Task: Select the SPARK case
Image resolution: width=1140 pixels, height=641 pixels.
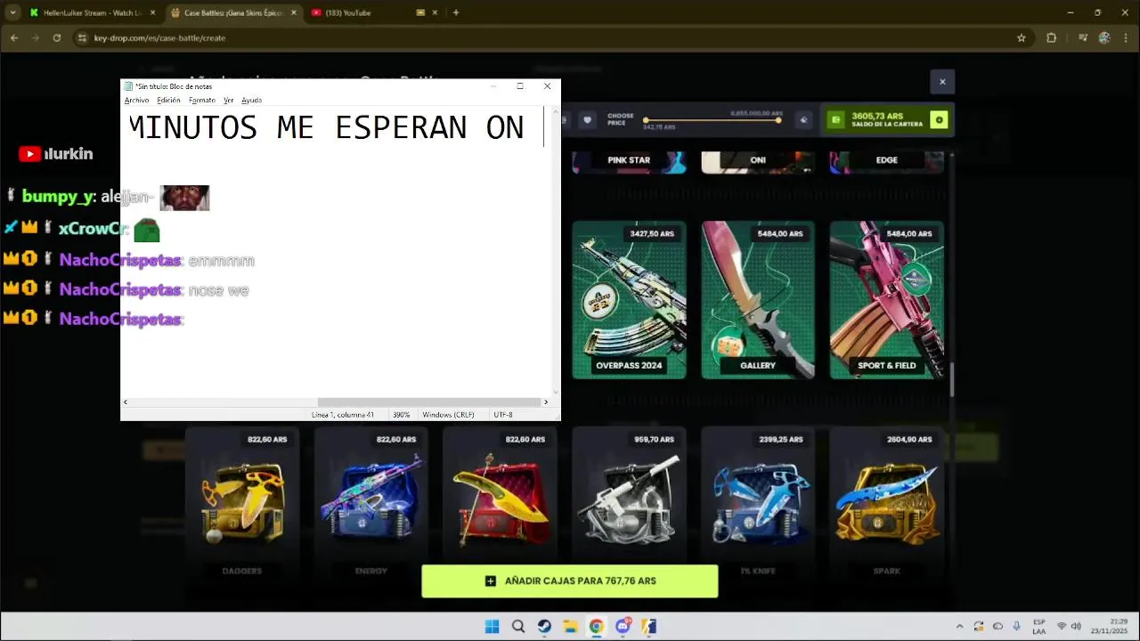Action: click(x=886, y=503)
